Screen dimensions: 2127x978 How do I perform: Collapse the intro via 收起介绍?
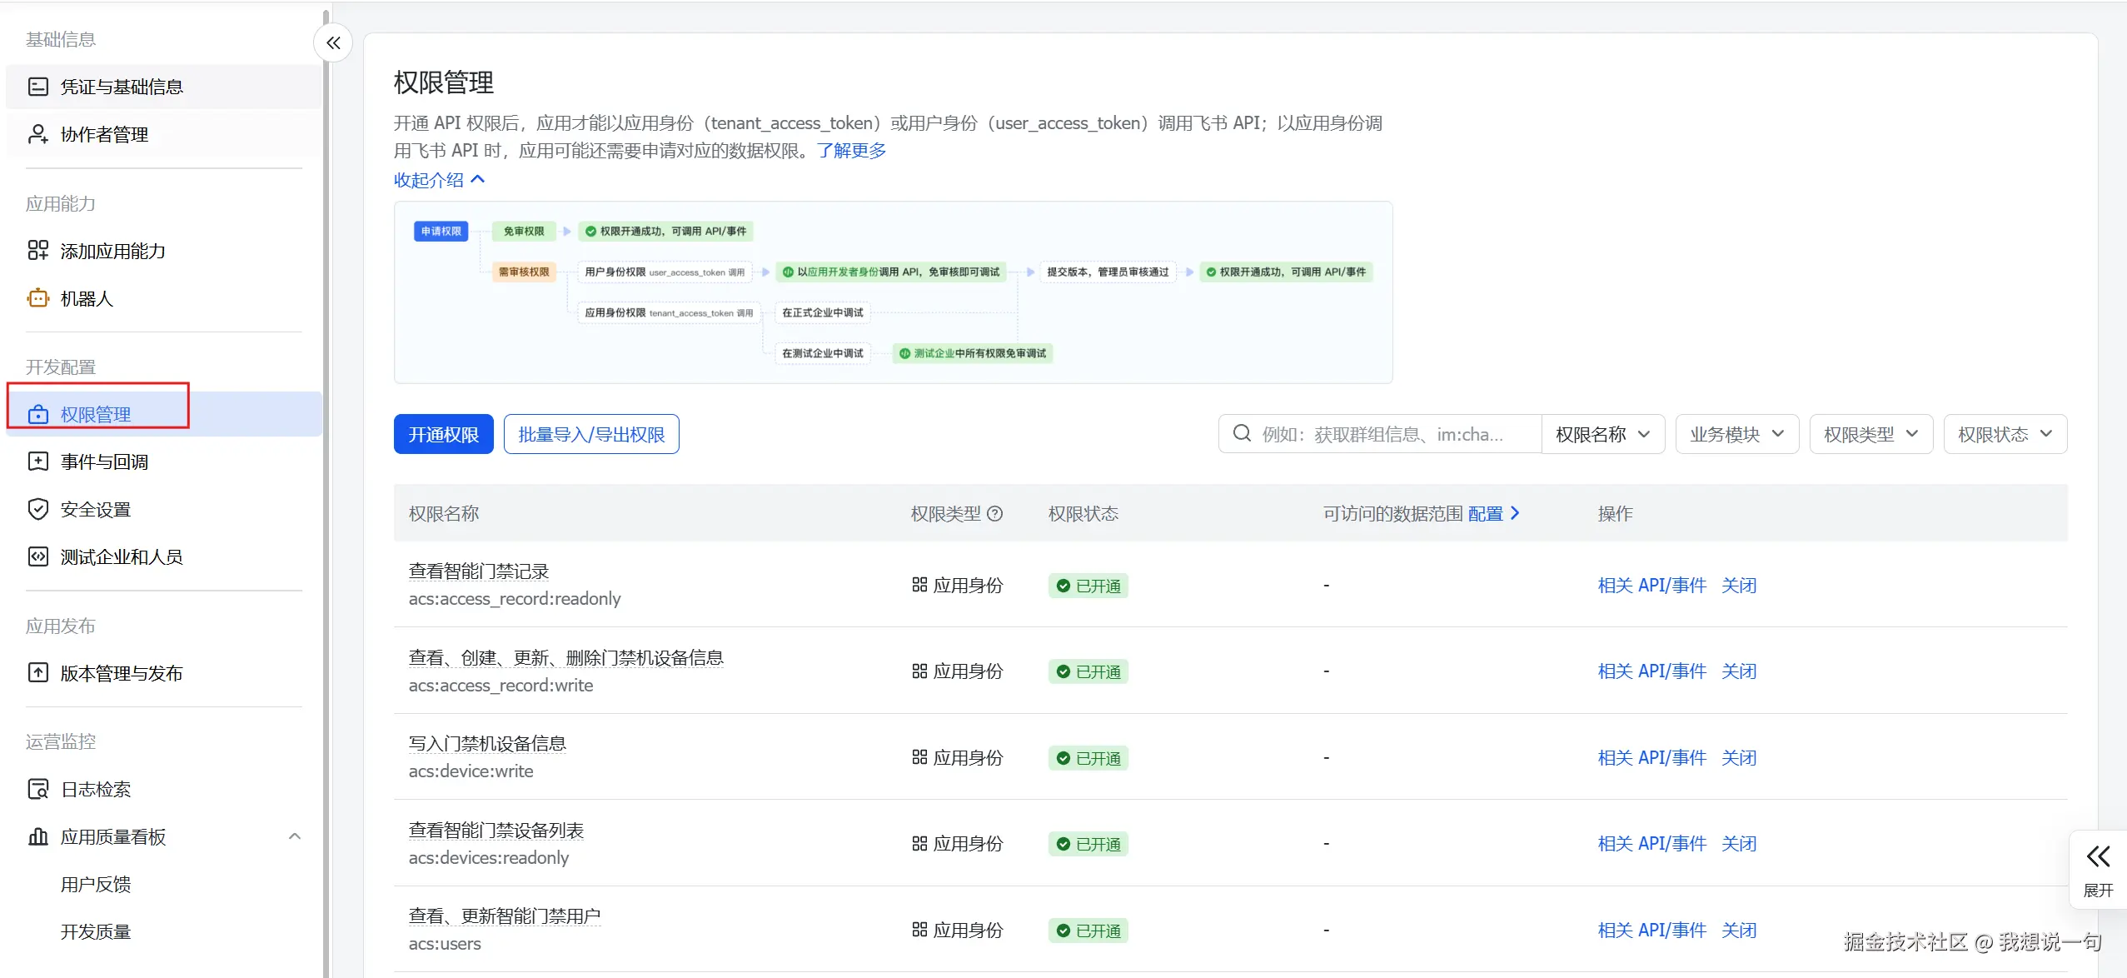439,180
